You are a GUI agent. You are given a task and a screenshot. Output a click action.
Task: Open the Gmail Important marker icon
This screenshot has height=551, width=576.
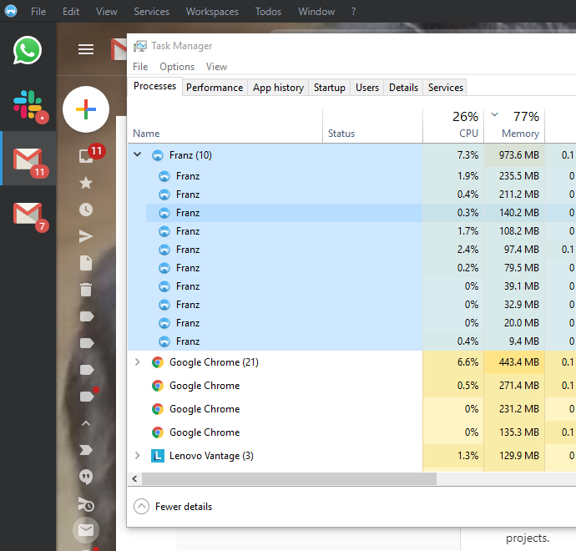86,450
